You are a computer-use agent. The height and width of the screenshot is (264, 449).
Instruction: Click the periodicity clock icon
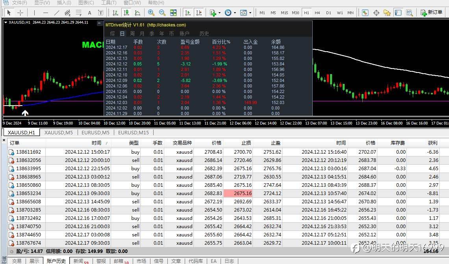(x=228, y=13)
